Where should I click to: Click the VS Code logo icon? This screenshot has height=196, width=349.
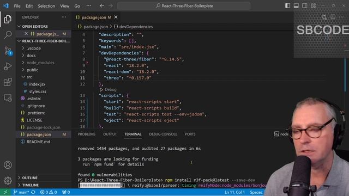6,6
